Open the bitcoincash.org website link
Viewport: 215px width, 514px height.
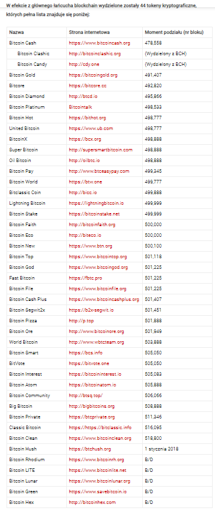(x=100, y=43)
